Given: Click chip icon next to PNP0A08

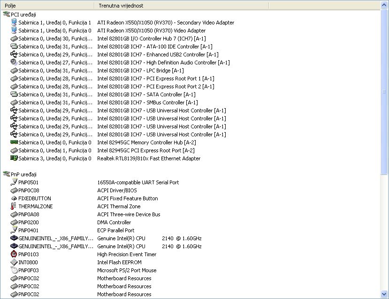Looking at the screenshot, I should (14, 214).
